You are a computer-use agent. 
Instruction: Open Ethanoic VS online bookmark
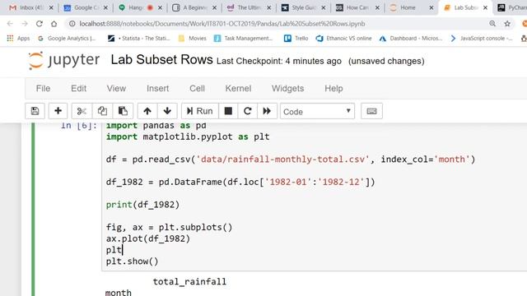click(344, 39)
